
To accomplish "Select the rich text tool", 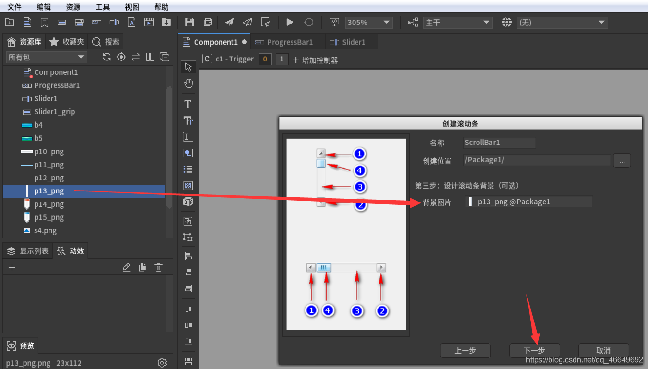I will pos(188,120).
